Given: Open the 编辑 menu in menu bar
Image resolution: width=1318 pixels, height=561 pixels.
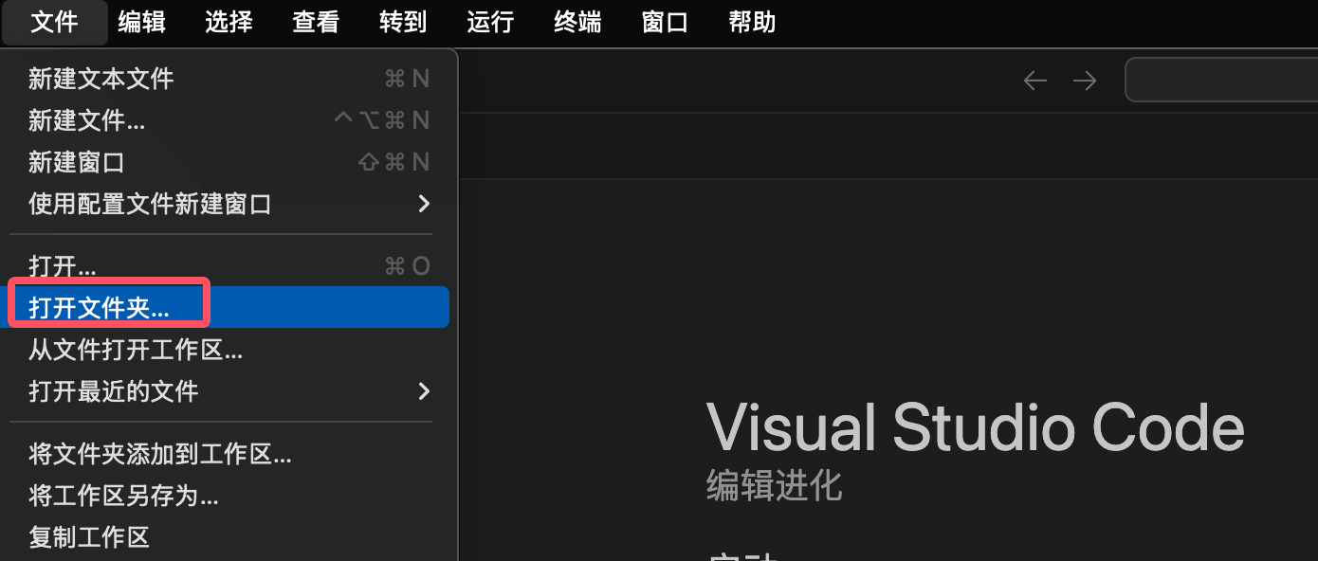Looking at the screenshot, I should coord(141,22).
